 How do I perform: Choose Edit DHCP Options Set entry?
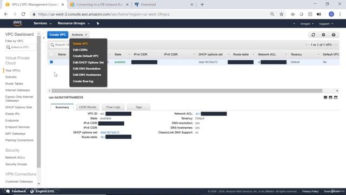[x=88, y=63]
